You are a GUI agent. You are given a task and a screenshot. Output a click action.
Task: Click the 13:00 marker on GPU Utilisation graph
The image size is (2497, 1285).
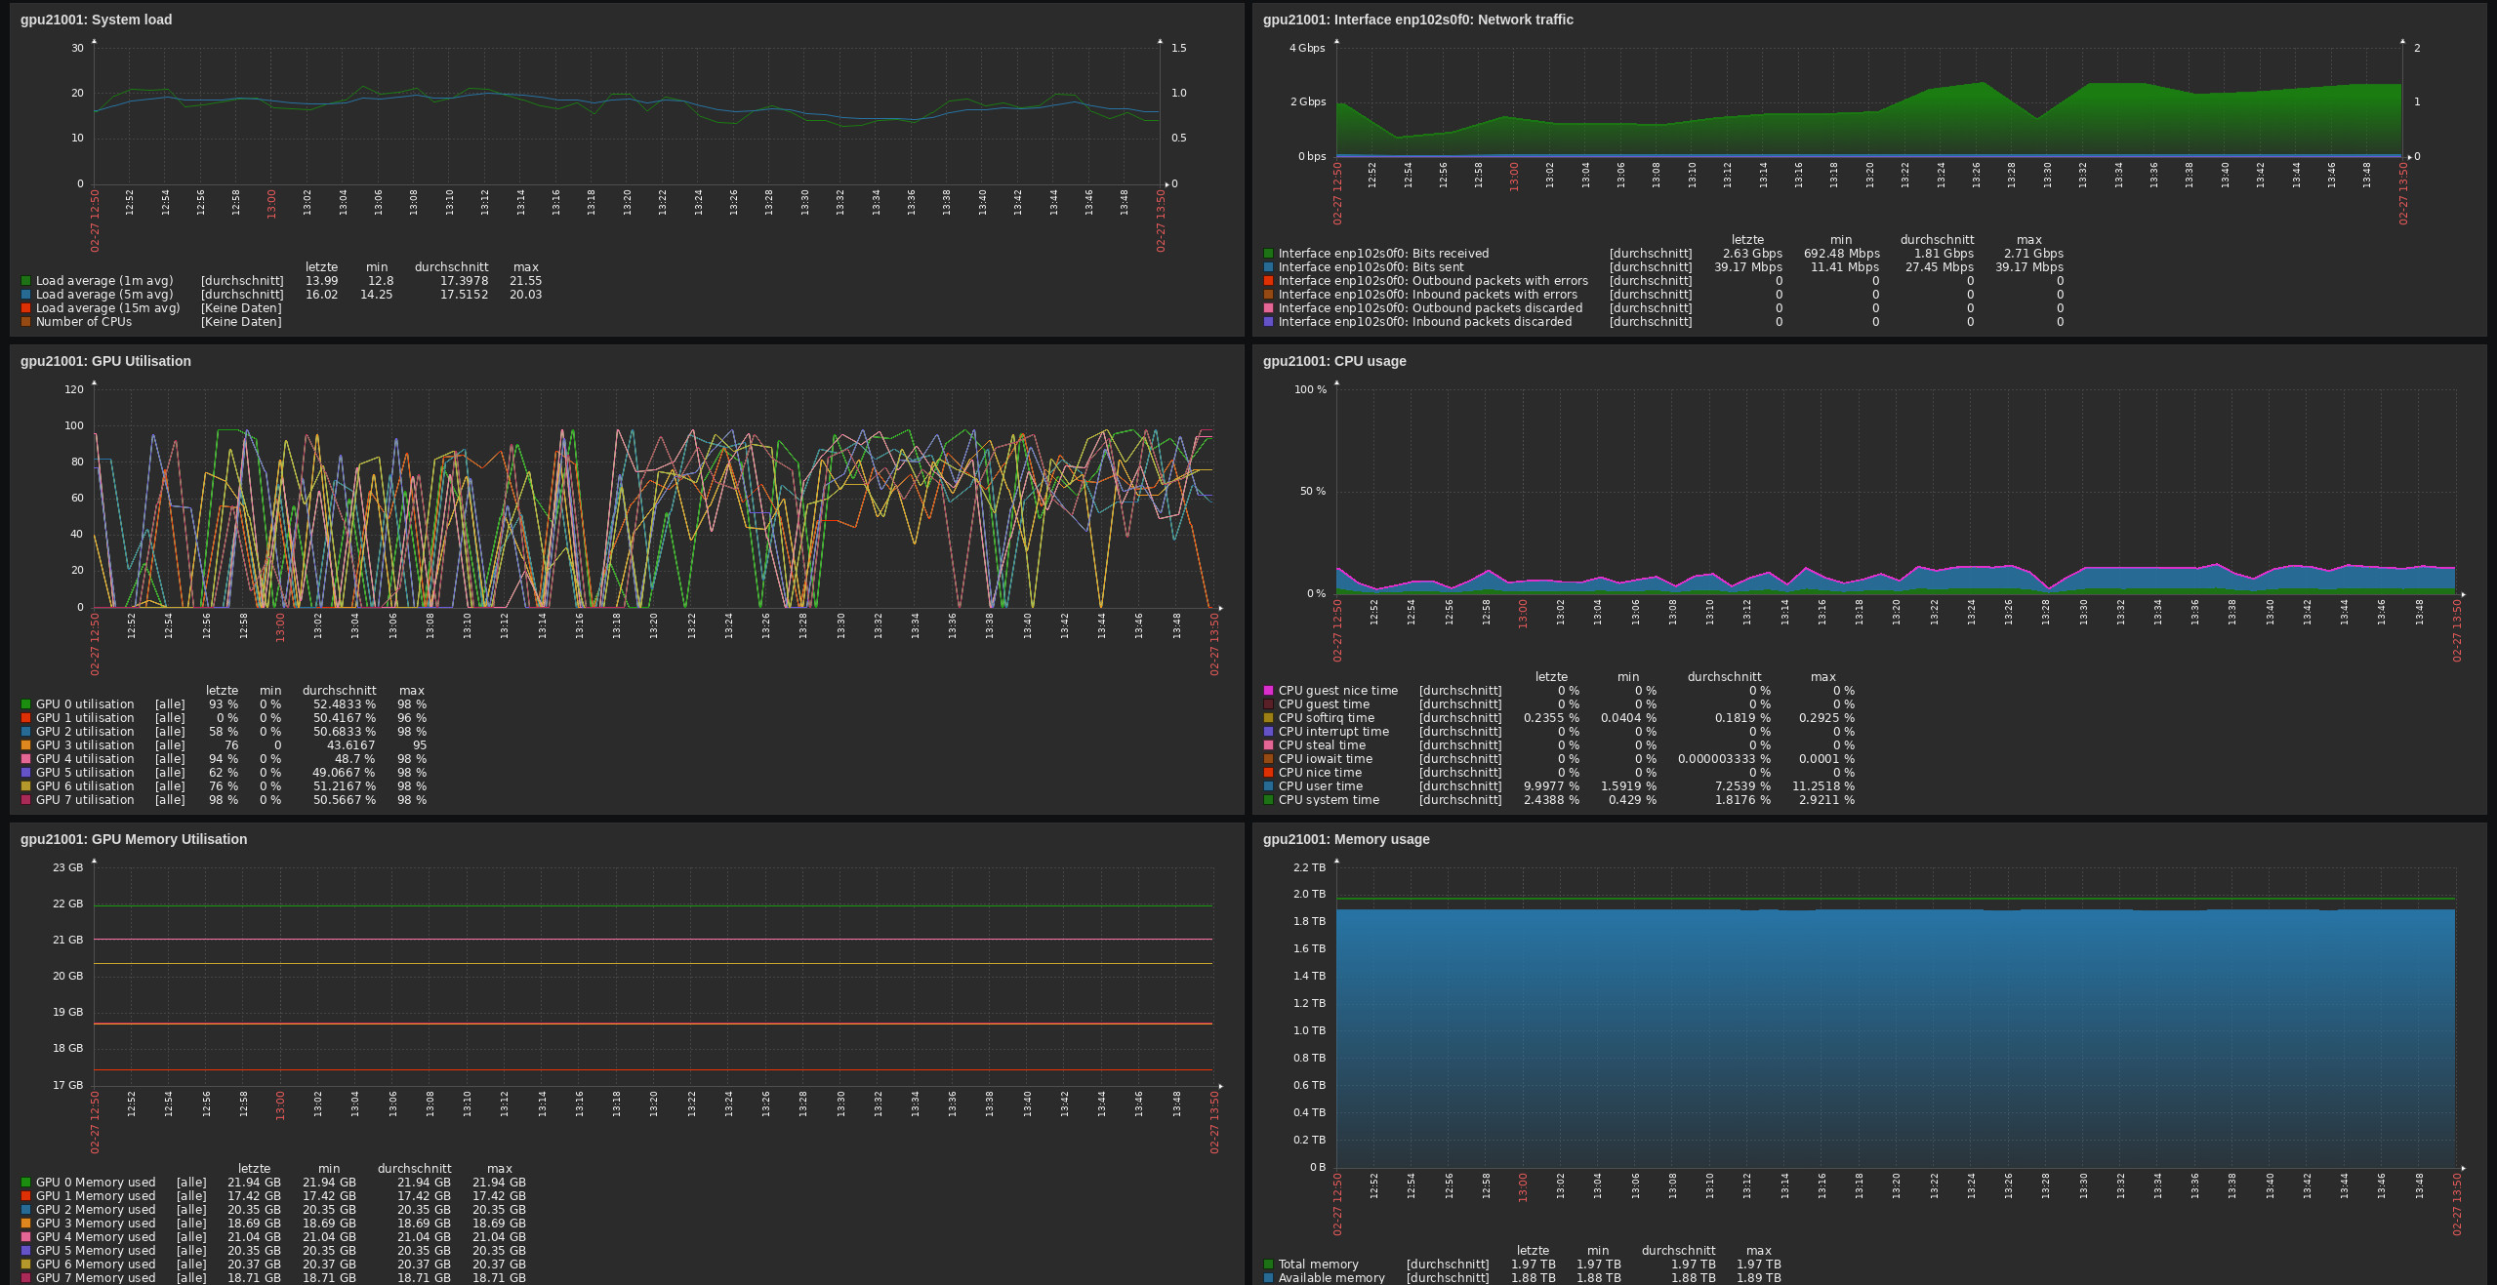[280, 626]
